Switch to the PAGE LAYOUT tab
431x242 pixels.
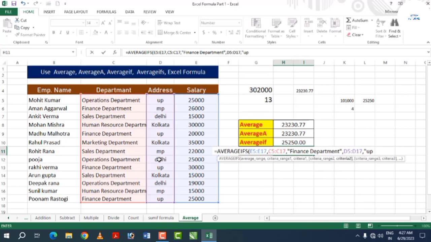[x=76, y=12]
